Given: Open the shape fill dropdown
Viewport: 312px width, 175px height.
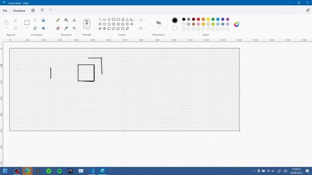Looking at the screenshot, I should click(142, 28).
